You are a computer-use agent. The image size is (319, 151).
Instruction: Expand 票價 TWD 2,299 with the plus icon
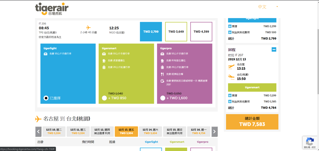(230, 26)
